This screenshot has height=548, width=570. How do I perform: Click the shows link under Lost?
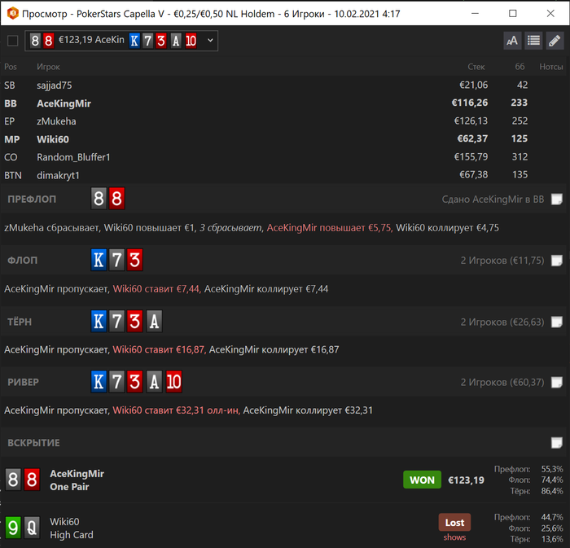coord(454,537)
